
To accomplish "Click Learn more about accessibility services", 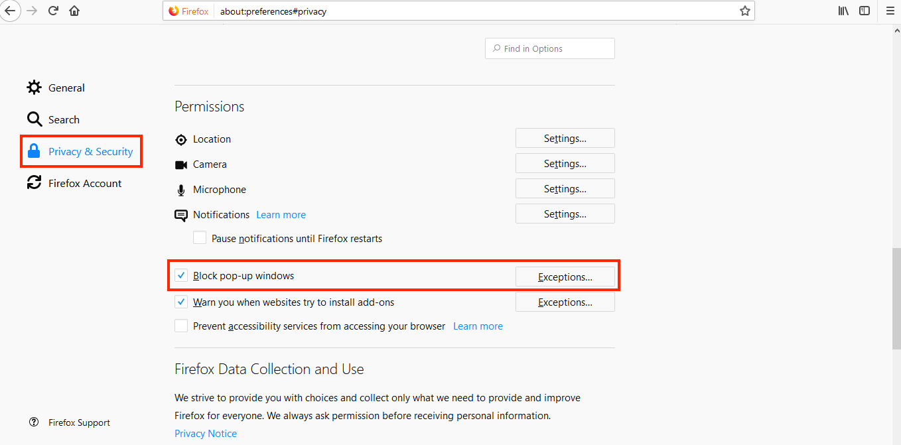I will (478, 326).
